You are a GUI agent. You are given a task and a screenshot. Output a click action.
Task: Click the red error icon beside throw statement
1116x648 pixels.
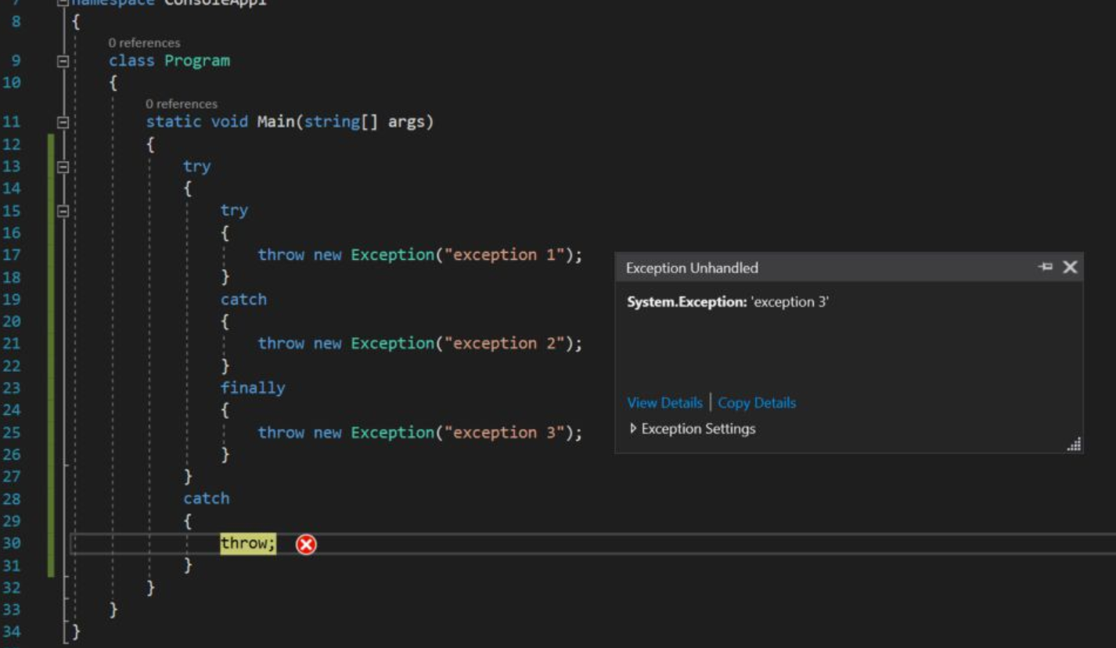[x=307, y=545]
